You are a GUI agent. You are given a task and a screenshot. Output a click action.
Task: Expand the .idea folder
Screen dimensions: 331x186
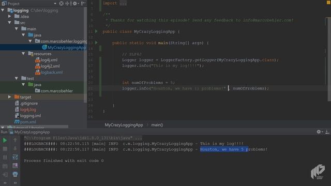(x=9, y=16)
